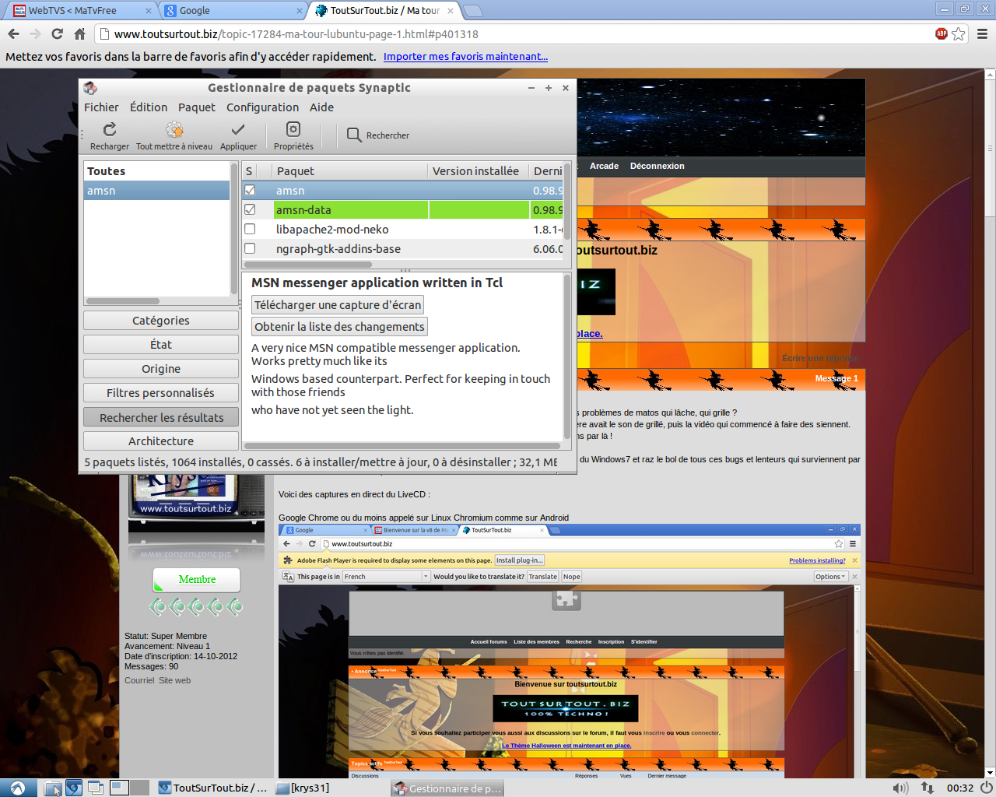Click the S status column header
The width and height of the screenshot is (996, 797).
tap(249, 170)
